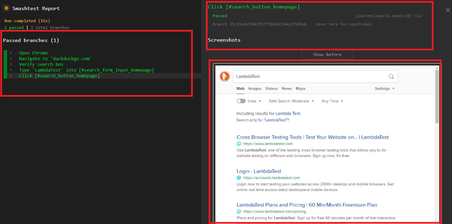Open the Settings dropdown menu

click(x=385, y=89)
